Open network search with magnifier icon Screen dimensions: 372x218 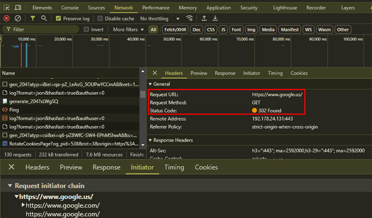tap(44, 19)
